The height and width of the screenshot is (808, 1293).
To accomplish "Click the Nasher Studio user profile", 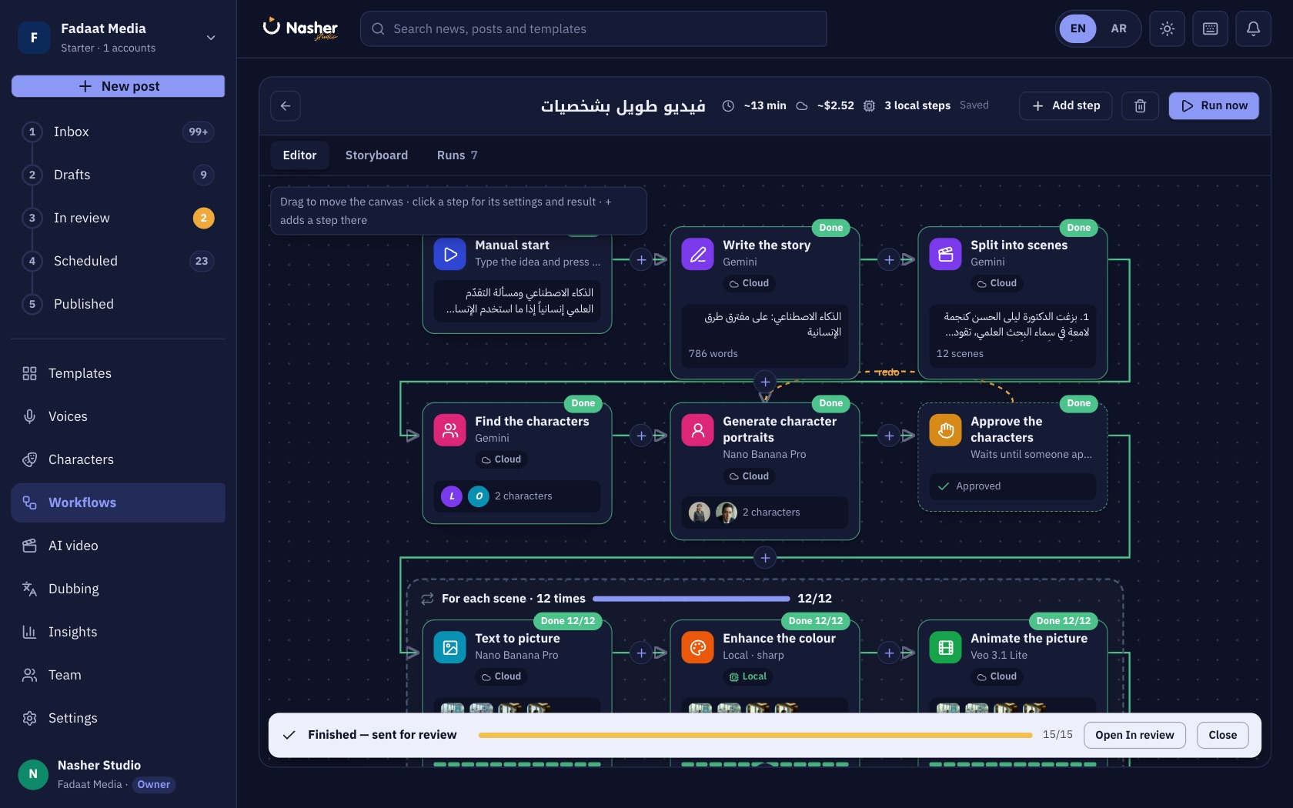I will coord(118,774).
